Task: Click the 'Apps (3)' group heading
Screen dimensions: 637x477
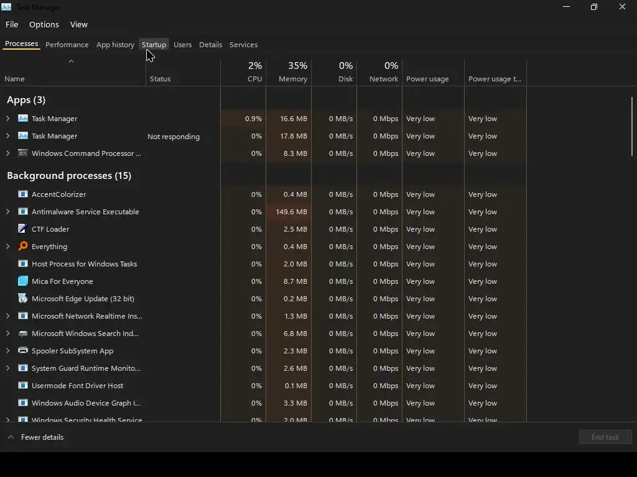Action: [26, 100]
